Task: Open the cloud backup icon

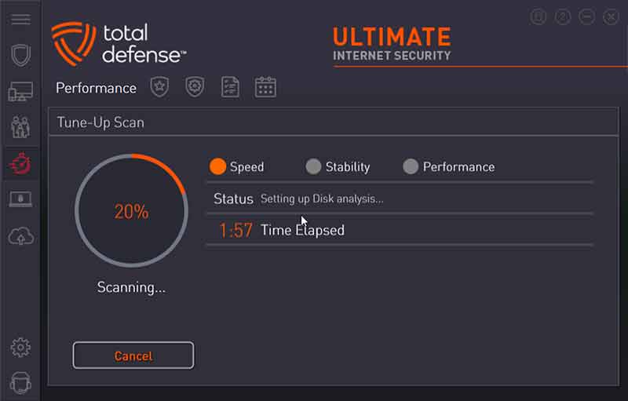Action: coord(21,235)
